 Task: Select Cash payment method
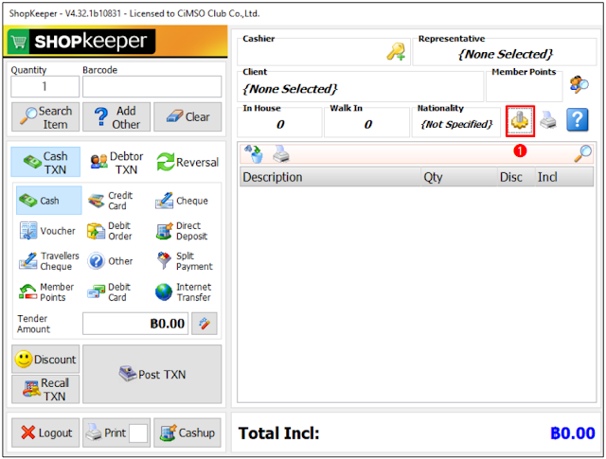point(49,201)
